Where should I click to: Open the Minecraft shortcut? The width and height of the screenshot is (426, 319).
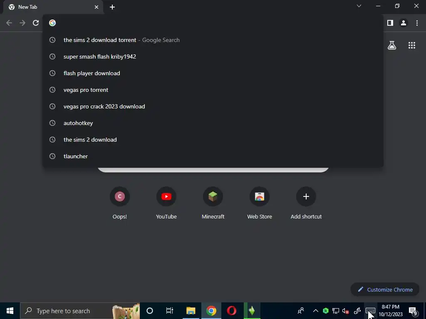pos(213,203)
